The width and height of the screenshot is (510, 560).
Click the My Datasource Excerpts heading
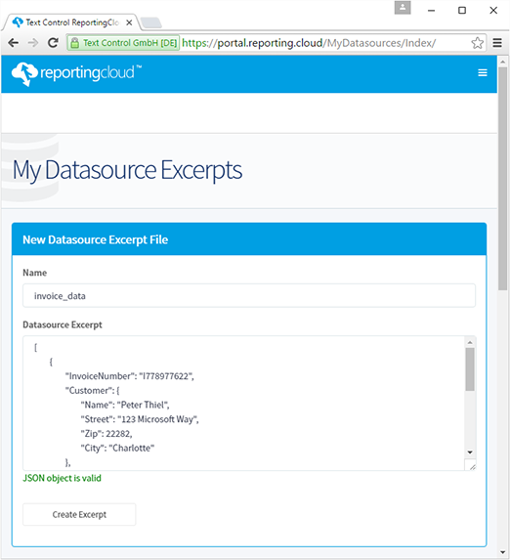pos(127,170)
